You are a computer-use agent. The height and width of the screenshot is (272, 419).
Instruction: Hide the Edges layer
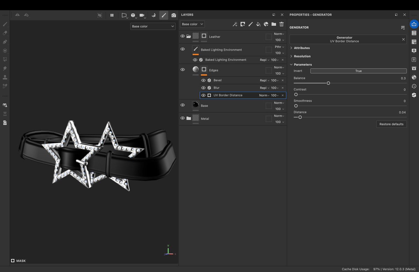182,70
